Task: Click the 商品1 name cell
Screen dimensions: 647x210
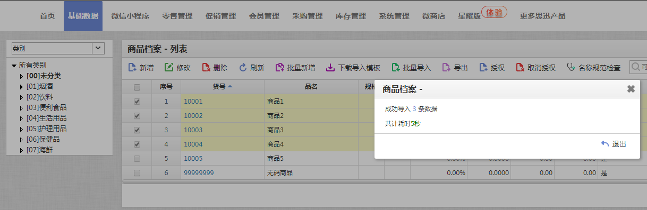Action: click(x=311, y=102)
